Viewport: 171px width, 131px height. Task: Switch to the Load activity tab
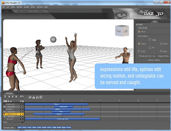(x=6, y=11)
